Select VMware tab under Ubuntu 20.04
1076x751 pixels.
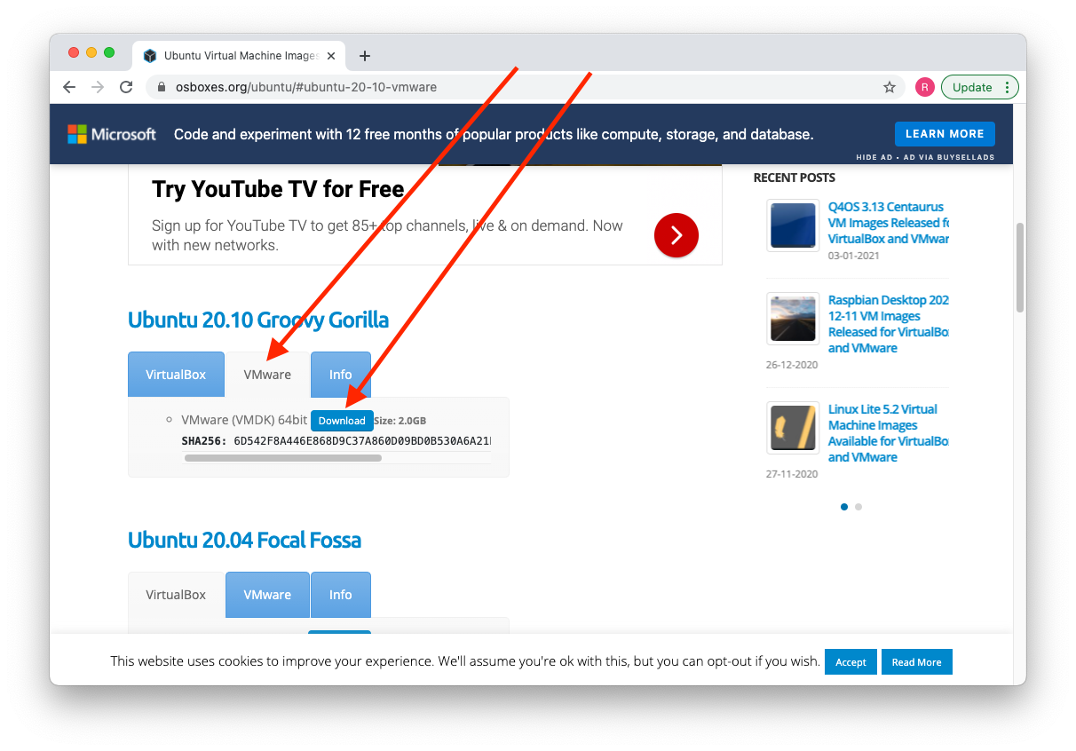(x=267, y=595)
